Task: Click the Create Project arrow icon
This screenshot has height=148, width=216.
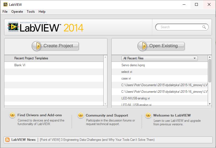Action: pyautogui.click(x=37, y=46)
